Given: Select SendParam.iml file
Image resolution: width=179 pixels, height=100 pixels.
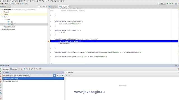Looking at the screenshot, I should click(x=10, y=27).
